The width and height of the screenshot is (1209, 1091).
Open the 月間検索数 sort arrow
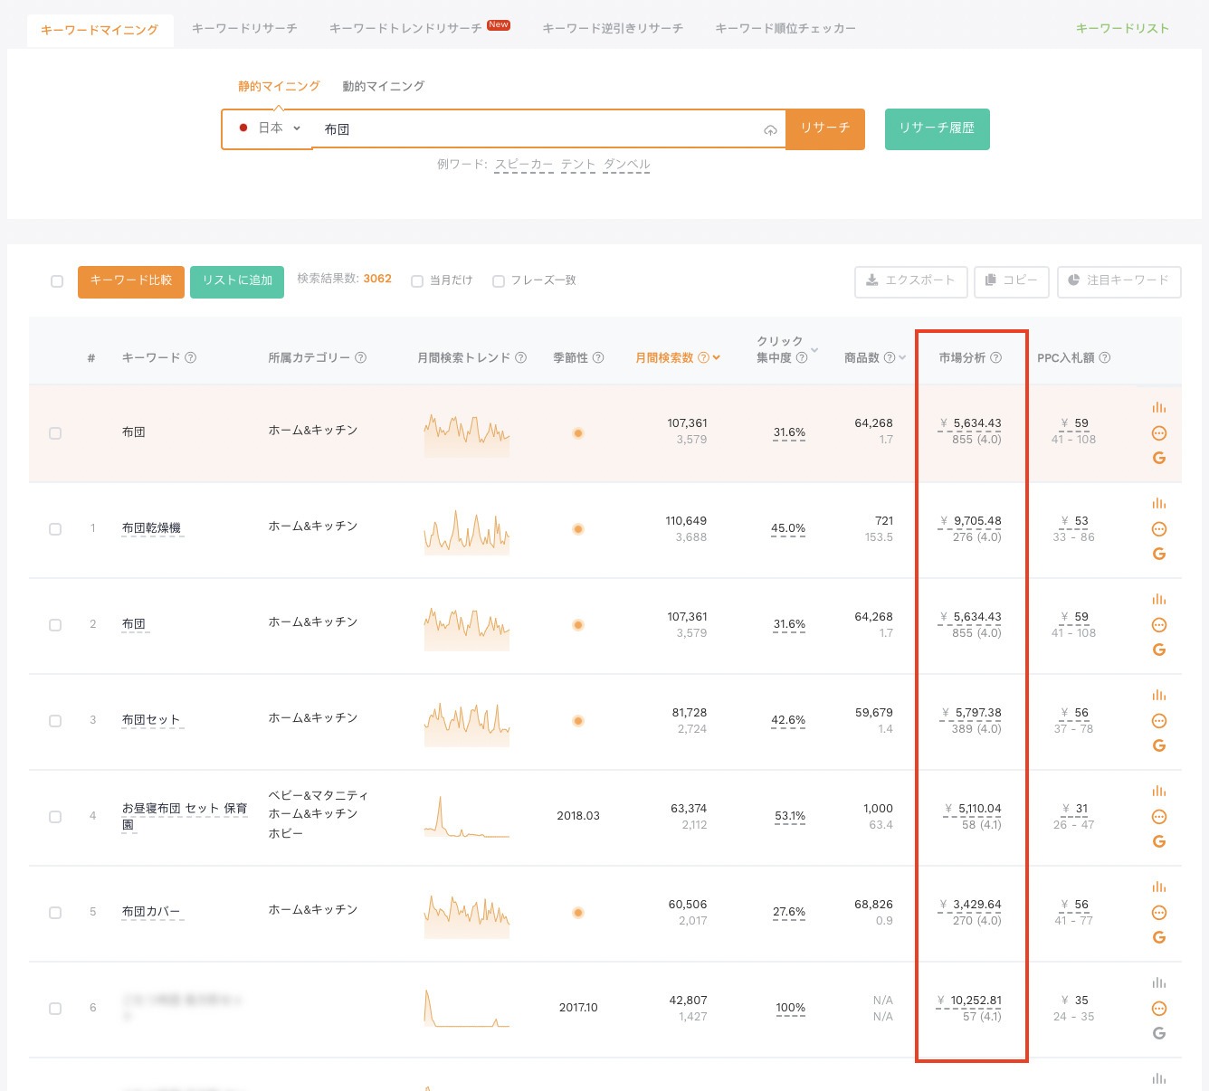[x=717, y=357]
